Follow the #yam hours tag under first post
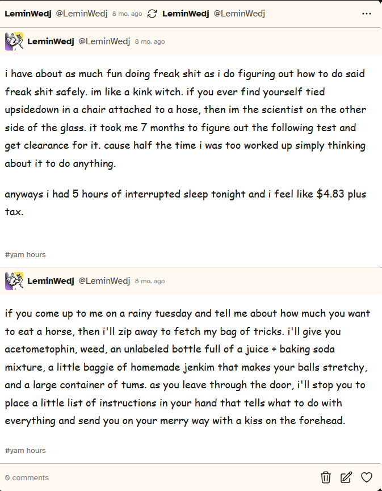 26,254
